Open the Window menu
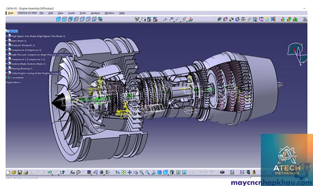 click(109, 13)
